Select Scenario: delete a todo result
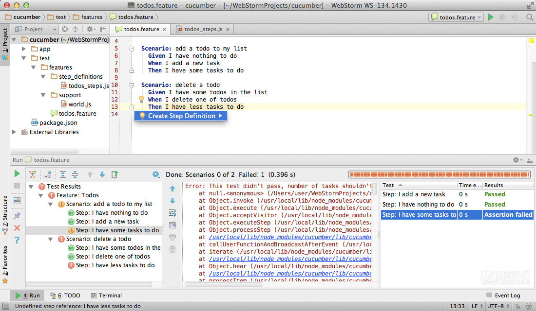The height and width of the screenshot is (311, 536). 95,239
